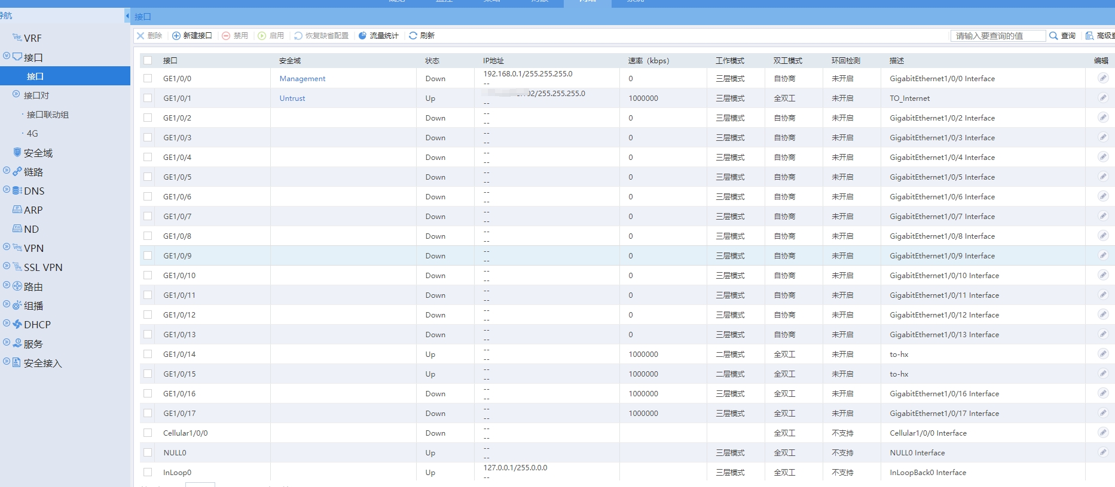Viewport: 1115px width, 487px height.
Task: Click the 查询 search button label
Action: (1068, 36)
